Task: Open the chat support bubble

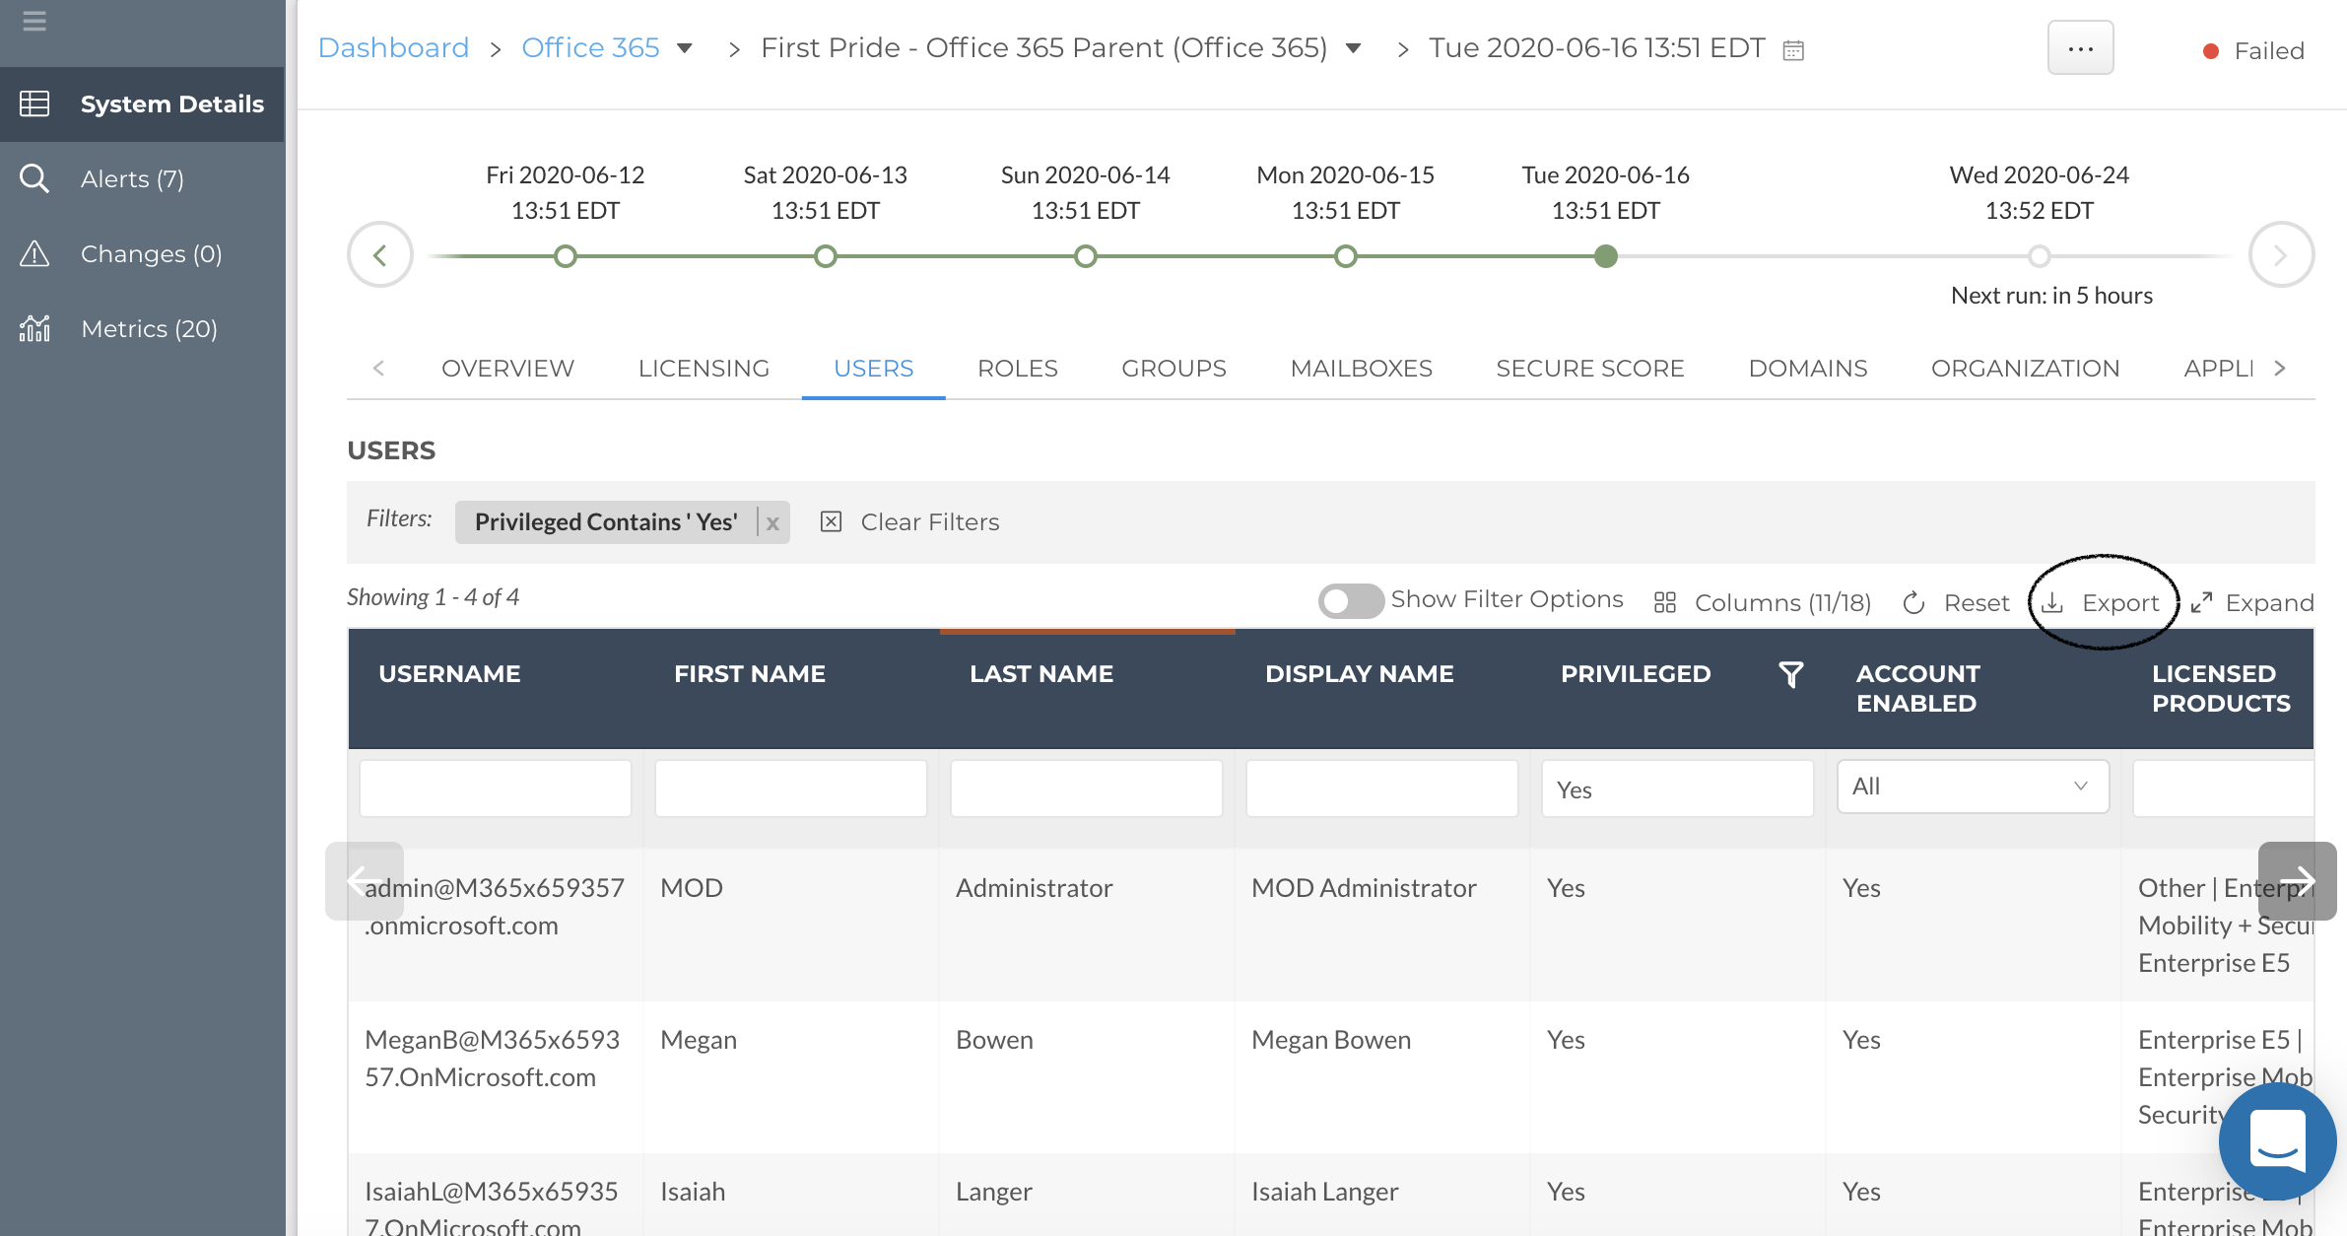Action: 2277,1140
